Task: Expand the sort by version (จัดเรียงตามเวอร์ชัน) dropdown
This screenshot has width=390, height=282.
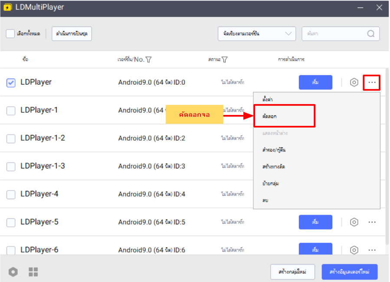Action: click(x=257, y=33)
